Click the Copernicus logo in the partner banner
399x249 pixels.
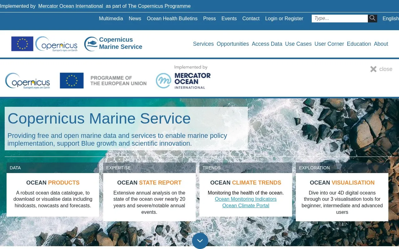point(27,81)
